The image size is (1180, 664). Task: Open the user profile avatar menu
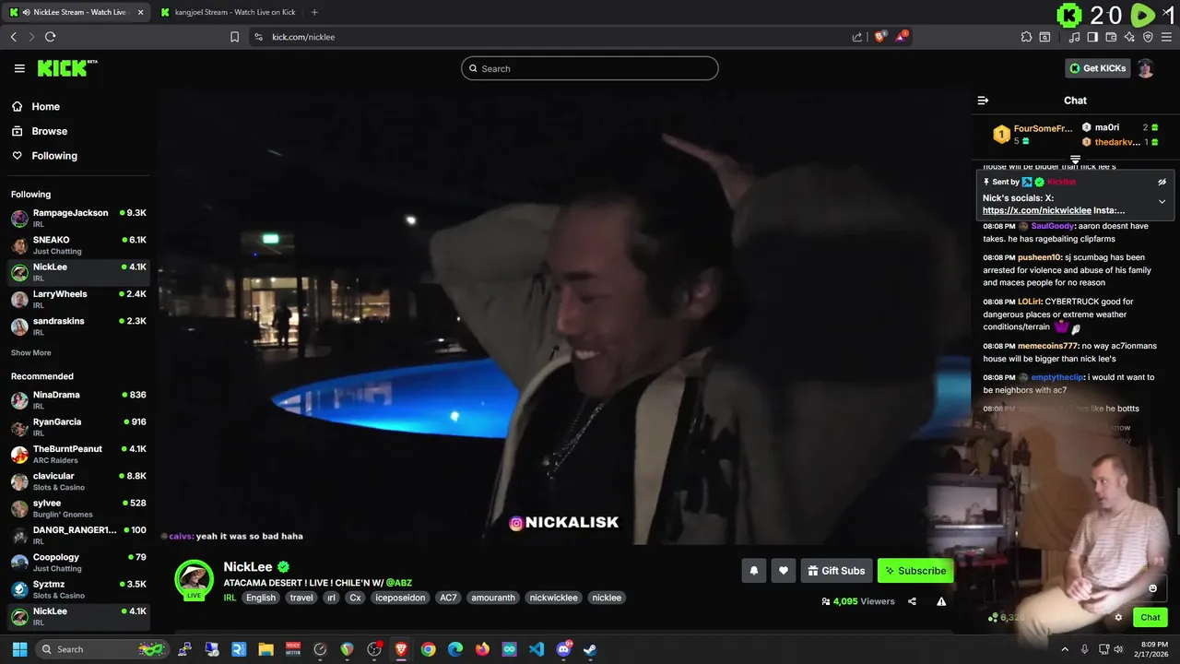pyautogui.click(x=1145, y=68)
